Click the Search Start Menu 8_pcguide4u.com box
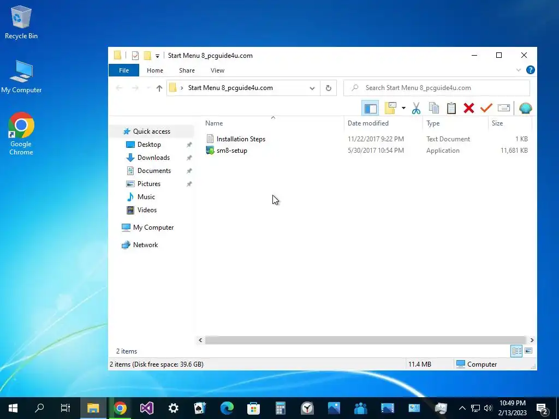This screenshot has height=419, width=559. point(436,88)
